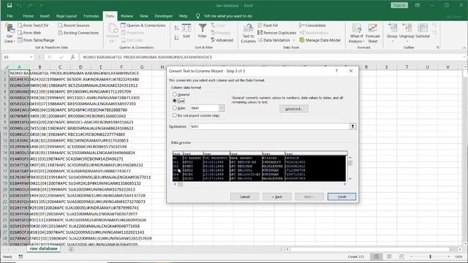Open What-If Analysis menu
This screenshot has height=263, width=468.
click(356, 33)
